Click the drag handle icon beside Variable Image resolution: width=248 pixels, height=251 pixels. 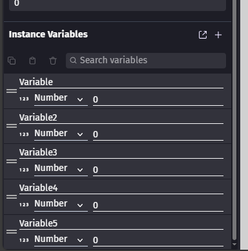pos(12,91)
